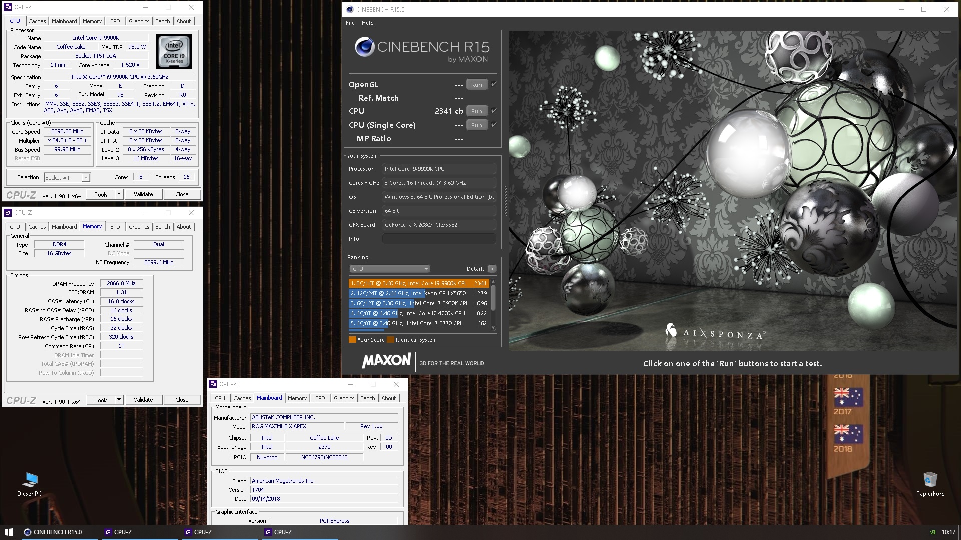This screenshot has width=961, height=540.
Task: Run the CPU benchmark
Action: point(476,111)
